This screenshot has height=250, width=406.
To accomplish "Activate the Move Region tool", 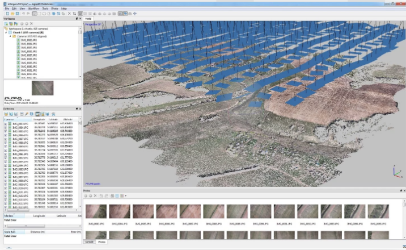I will click(54, 14).
